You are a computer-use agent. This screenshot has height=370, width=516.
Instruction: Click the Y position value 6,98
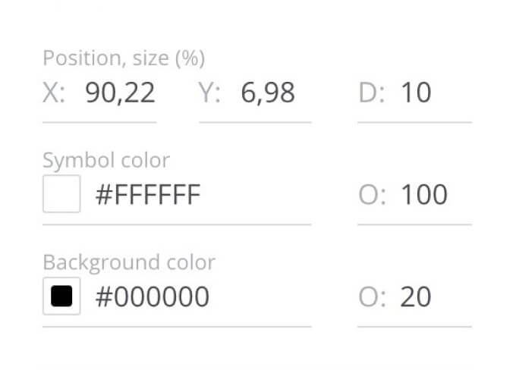268,93
